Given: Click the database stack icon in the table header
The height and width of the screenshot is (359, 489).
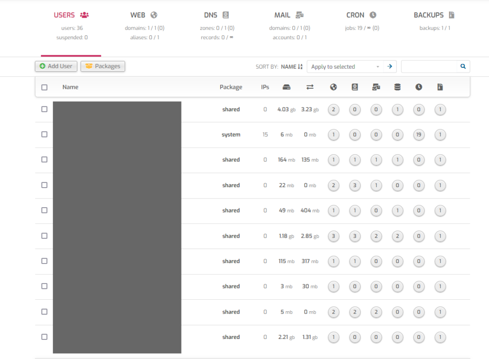Looking at the screenshot, I should (397, 87).
